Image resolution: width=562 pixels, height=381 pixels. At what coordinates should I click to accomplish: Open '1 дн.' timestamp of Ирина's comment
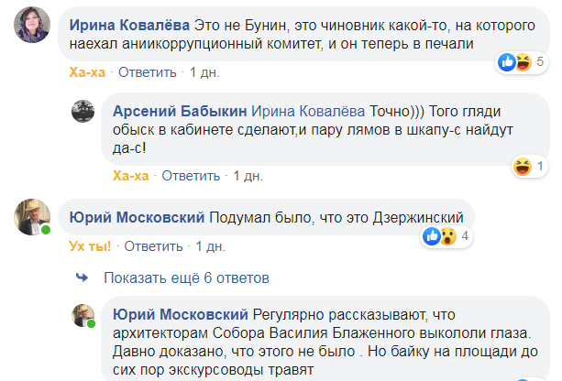(x=205, y=71)
